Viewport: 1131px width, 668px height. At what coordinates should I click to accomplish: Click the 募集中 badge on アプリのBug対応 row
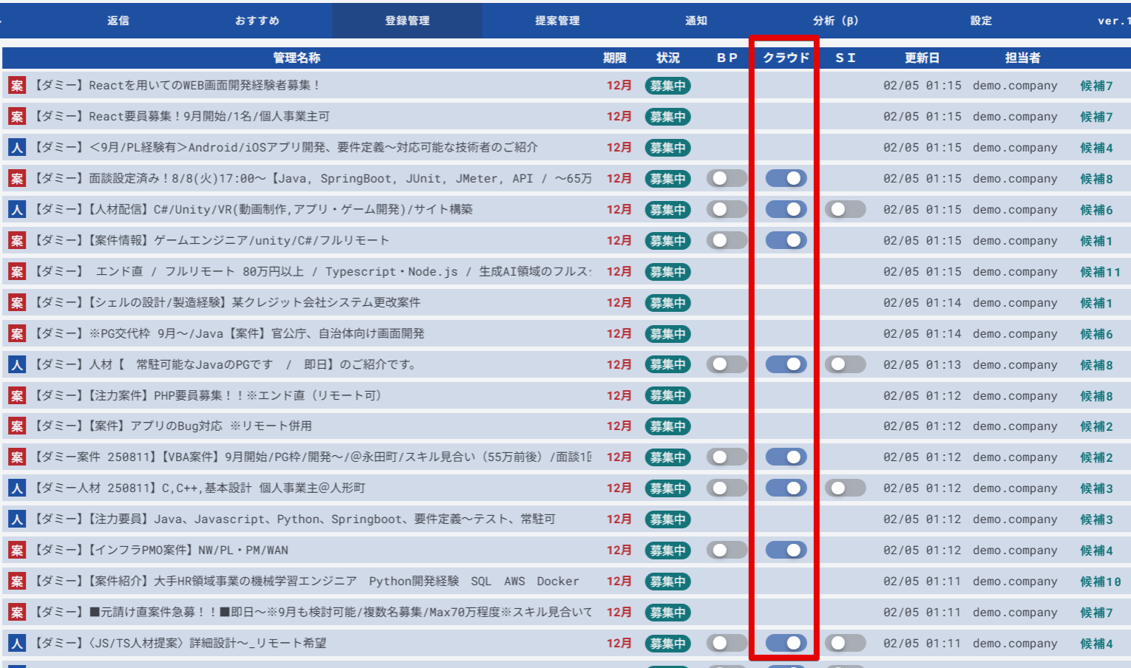[x=668, y=426]
